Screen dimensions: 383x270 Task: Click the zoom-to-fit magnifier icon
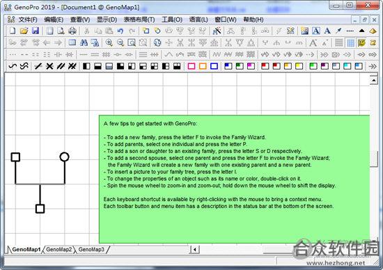click(x=132, y=42)
